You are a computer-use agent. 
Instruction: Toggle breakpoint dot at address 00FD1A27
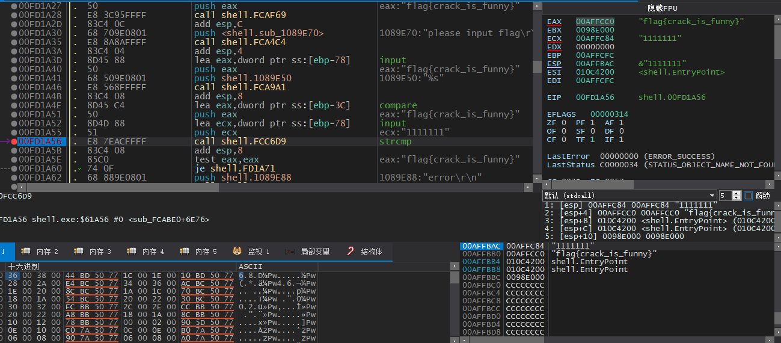(x=14, y=6)
